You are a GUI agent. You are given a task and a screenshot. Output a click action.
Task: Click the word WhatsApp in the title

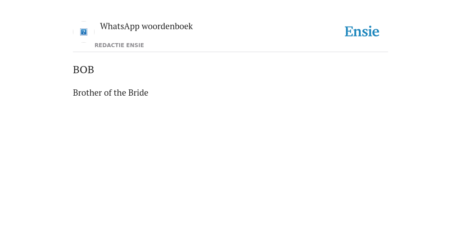(x=120, y=27)
